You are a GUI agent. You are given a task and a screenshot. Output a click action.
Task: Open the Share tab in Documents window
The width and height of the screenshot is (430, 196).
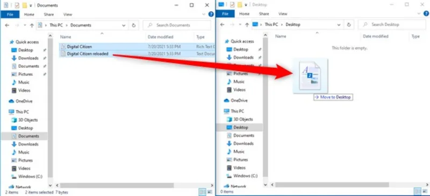coord(49,15)
